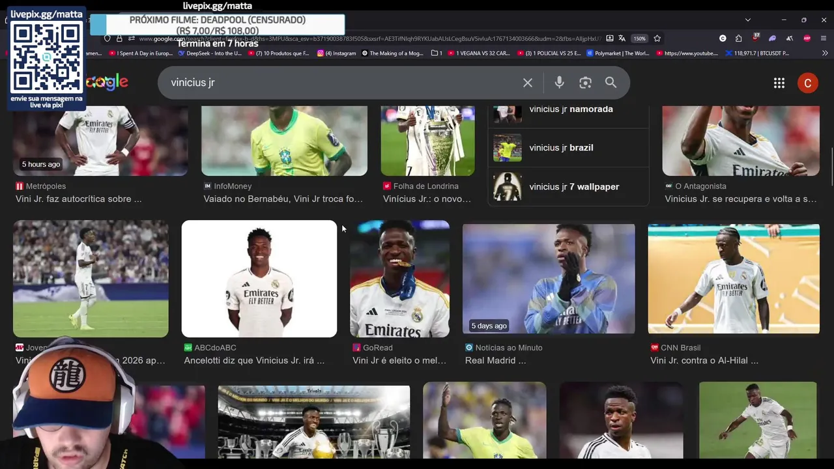Click the white circular C extension icon

click(723, 38)
